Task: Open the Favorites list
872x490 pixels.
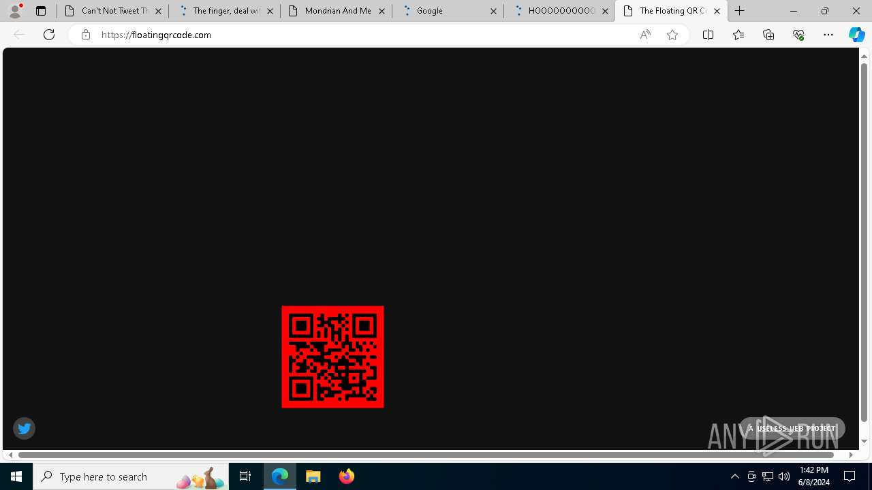Action: tap(738, 35)
